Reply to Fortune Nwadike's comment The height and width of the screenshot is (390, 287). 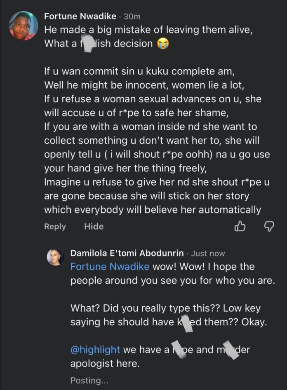(x=55, y=226)
